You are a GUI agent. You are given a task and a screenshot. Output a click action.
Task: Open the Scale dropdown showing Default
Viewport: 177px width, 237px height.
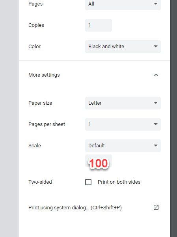coord(123,146)
